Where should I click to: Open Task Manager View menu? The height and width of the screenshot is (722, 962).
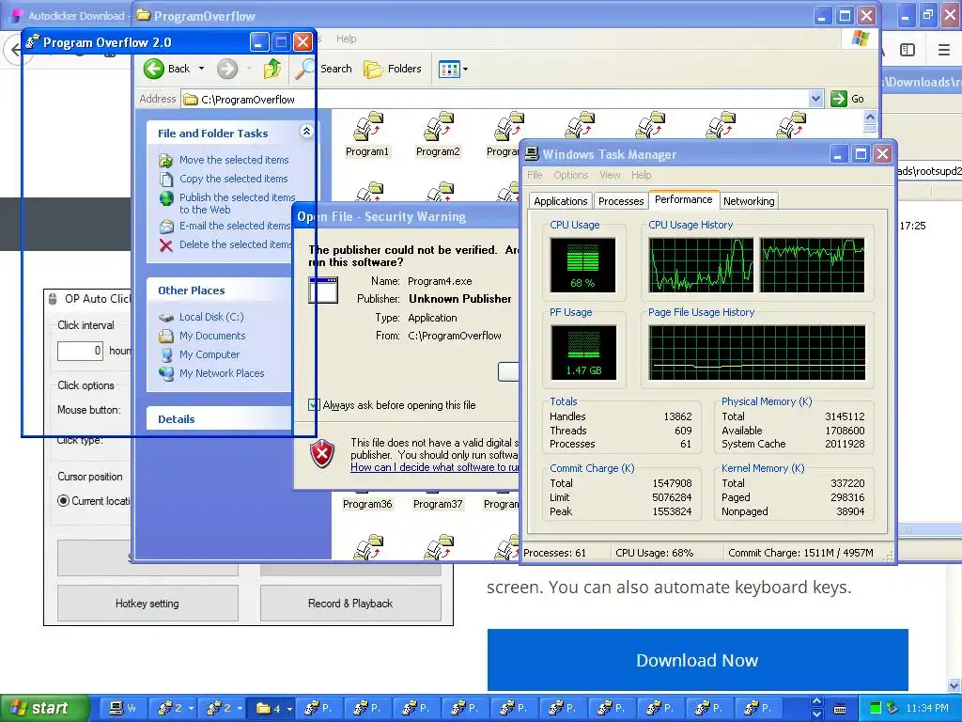click(610, 175)
